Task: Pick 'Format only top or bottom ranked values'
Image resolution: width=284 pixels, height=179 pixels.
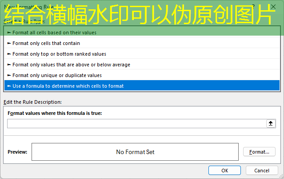Action: pos(59,54)
